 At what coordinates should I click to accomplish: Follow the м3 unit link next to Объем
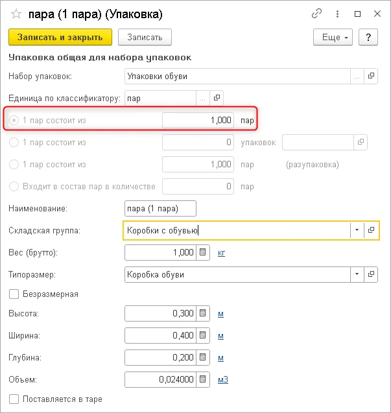pyautogui.click(x=223, y=379)
